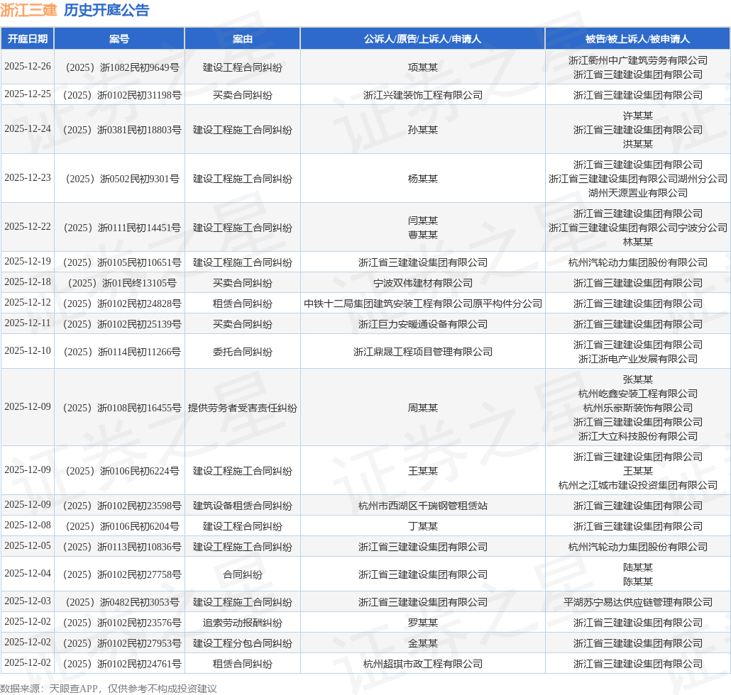
Task: Select case number (2025)浙1082民初9649号
Action: pyautogui.click(x=122, y=67)
